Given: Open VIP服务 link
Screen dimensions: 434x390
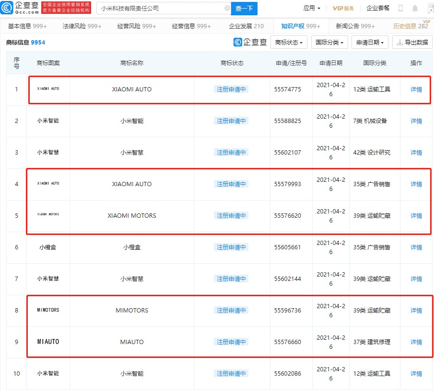Looking at the screenshot, I should 343,8.
